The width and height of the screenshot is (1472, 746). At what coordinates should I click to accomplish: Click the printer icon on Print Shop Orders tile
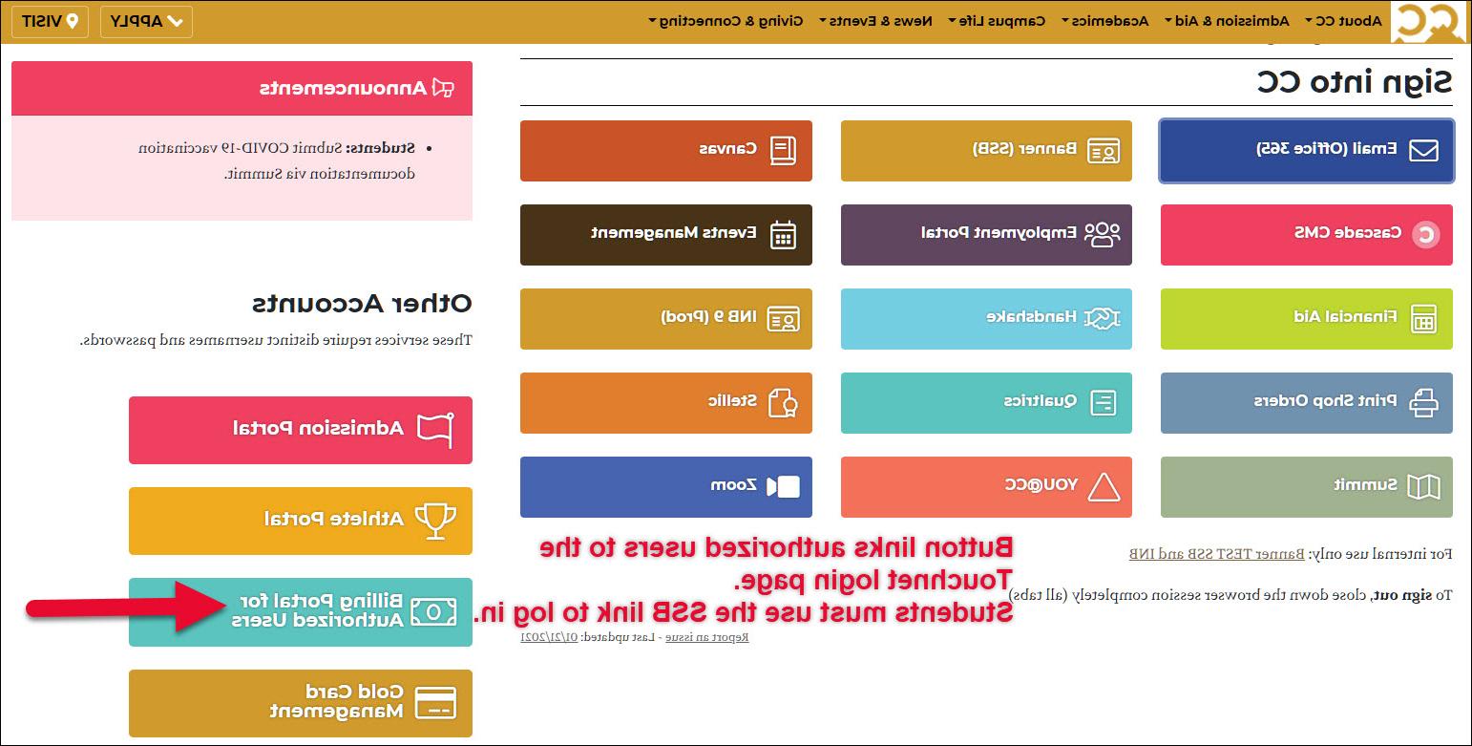1423,402
